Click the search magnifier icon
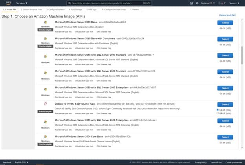This screenshot has width=245, height=165. click(69, 3)
